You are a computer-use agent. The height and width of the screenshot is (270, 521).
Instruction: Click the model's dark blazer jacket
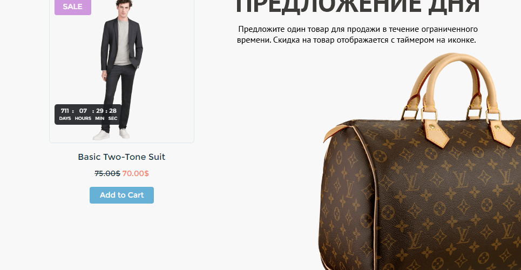[x=121, y=45]
